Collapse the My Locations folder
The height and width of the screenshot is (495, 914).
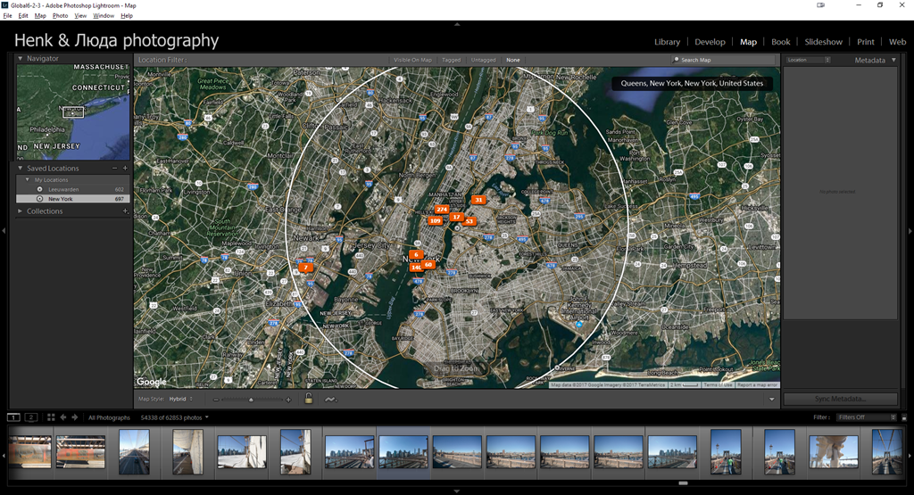coord(28,180)
